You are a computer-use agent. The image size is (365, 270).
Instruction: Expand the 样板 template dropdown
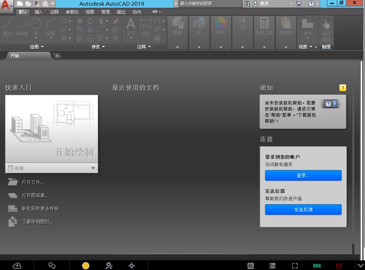[x=93, y=168]
